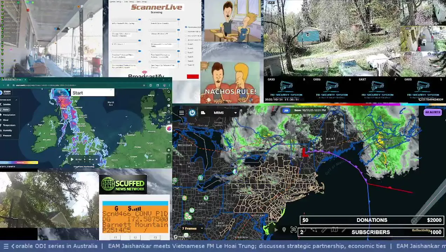The width and height of the screenshot is (446, 252).
Task: Click the camera screenshot icon in radar toolbar
Action: [x=294, y=230]
